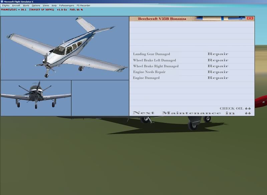The width and height of the screenshot is (267, 195).
Task: Click the drops icon beside Next Maintenance
Action: coord(248,113)
